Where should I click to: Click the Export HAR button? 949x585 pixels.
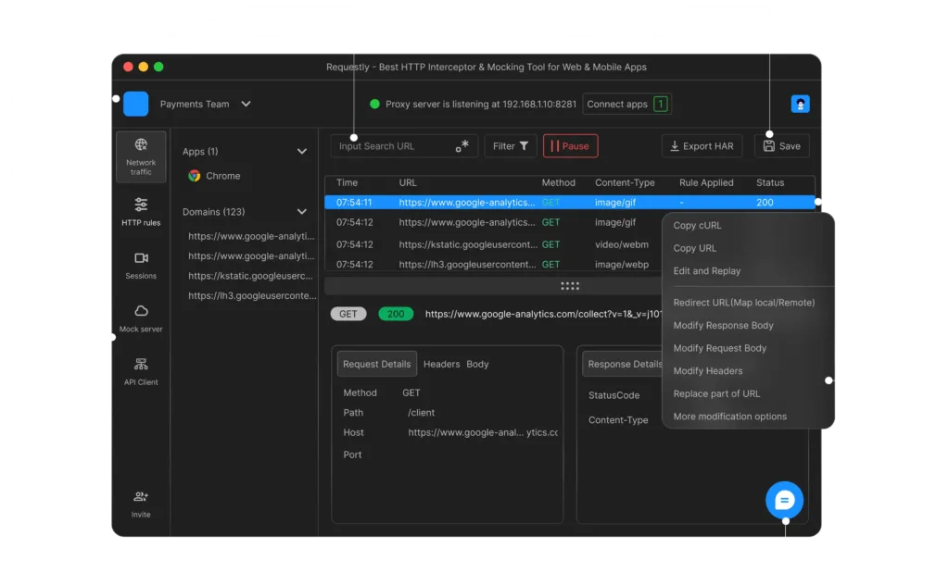point(702,146)
